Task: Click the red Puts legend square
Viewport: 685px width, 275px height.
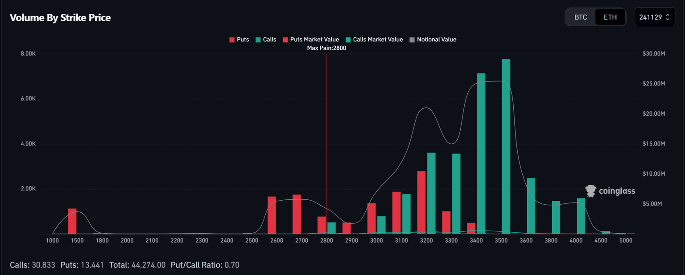Action: point(231,39)
